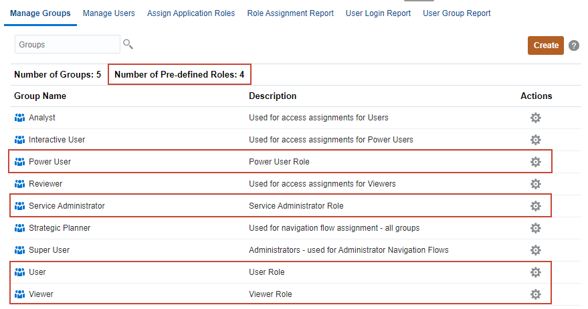The height and width of the screenshot is (309, 588).
Task: Click 'Used for navigation flow assignment' description
Action: click(334, 228)
